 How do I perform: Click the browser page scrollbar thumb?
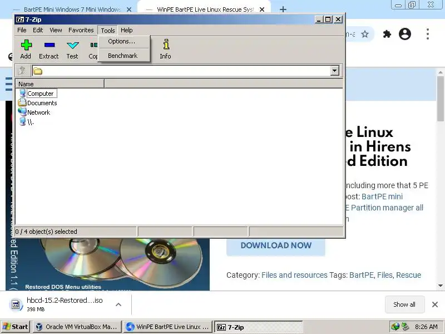coord(441,99)
